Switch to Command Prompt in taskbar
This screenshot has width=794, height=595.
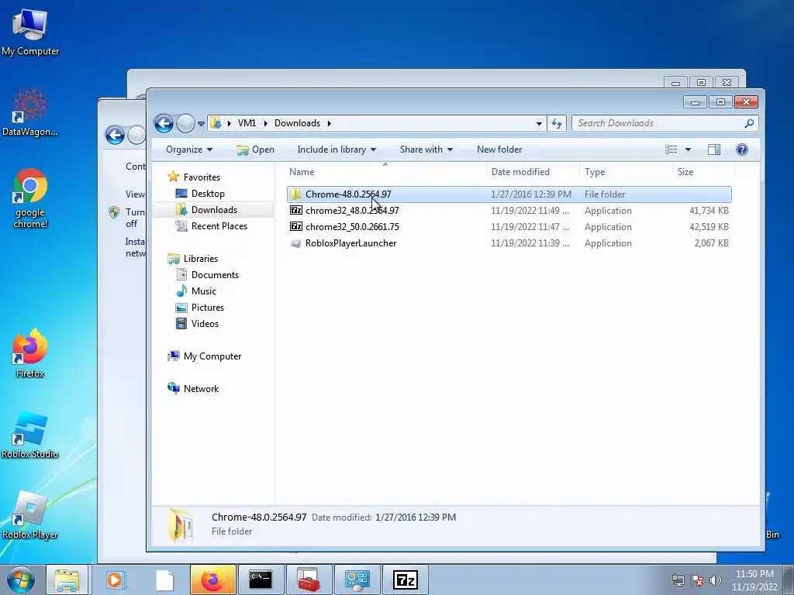261,580
